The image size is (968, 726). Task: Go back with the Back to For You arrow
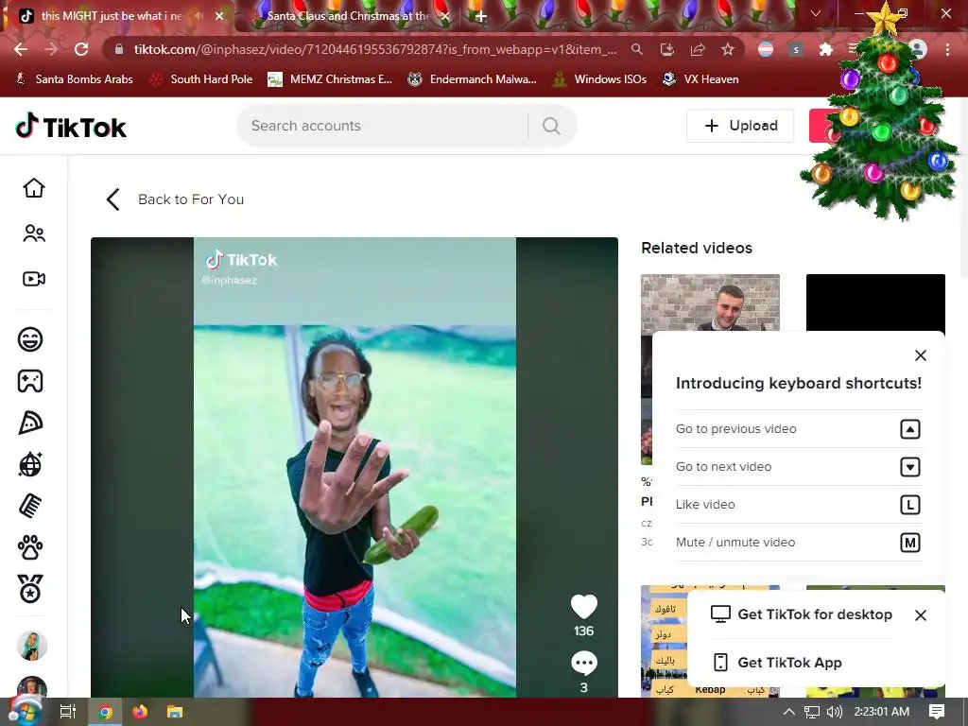(113, 199)
